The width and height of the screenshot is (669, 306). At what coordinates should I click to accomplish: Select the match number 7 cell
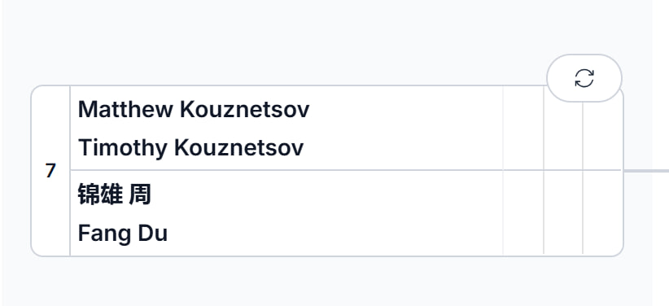pyautogui.click(x=50, y=171)
